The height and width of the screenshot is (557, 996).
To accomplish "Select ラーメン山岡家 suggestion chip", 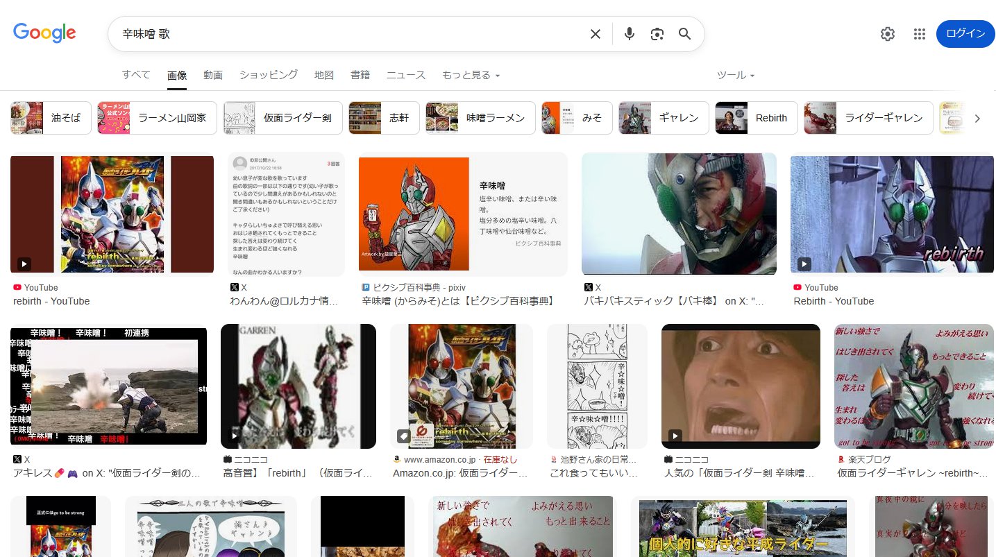I will 158,118.
